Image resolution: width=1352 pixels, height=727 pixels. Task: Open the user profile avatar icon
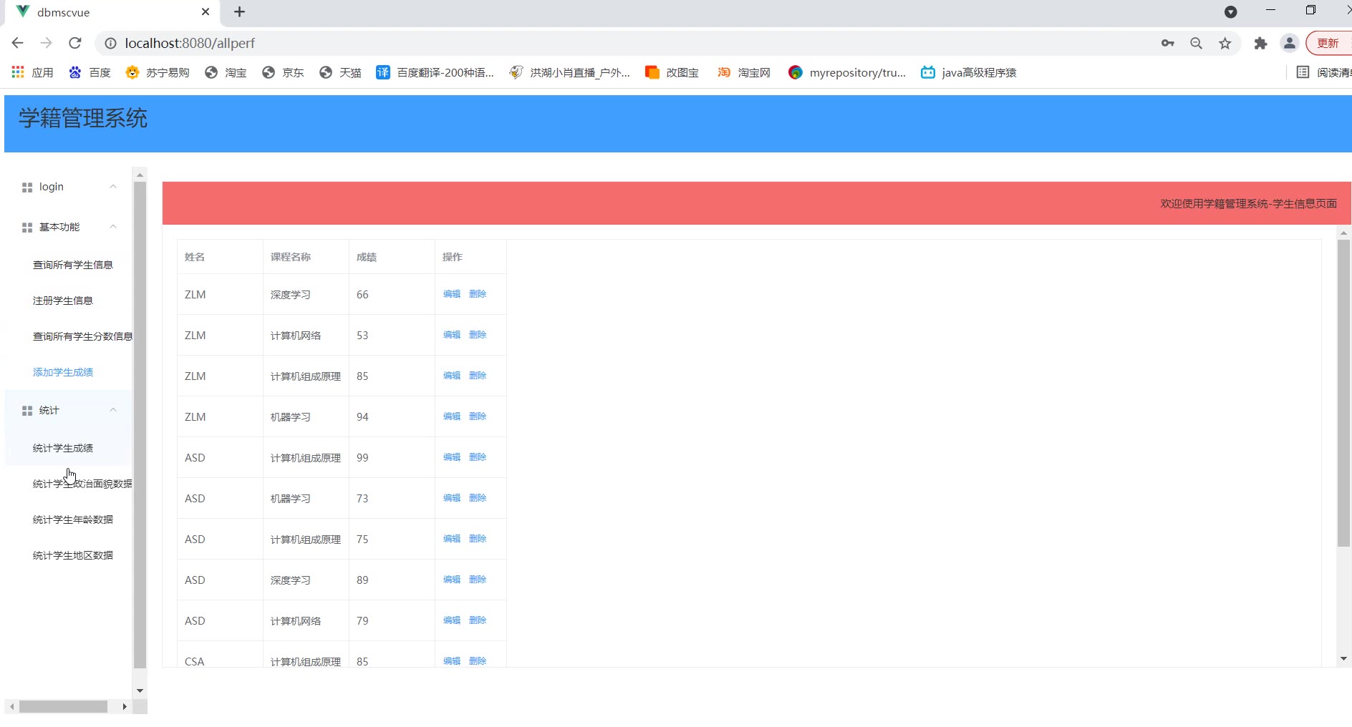(x=1289, y=43)
